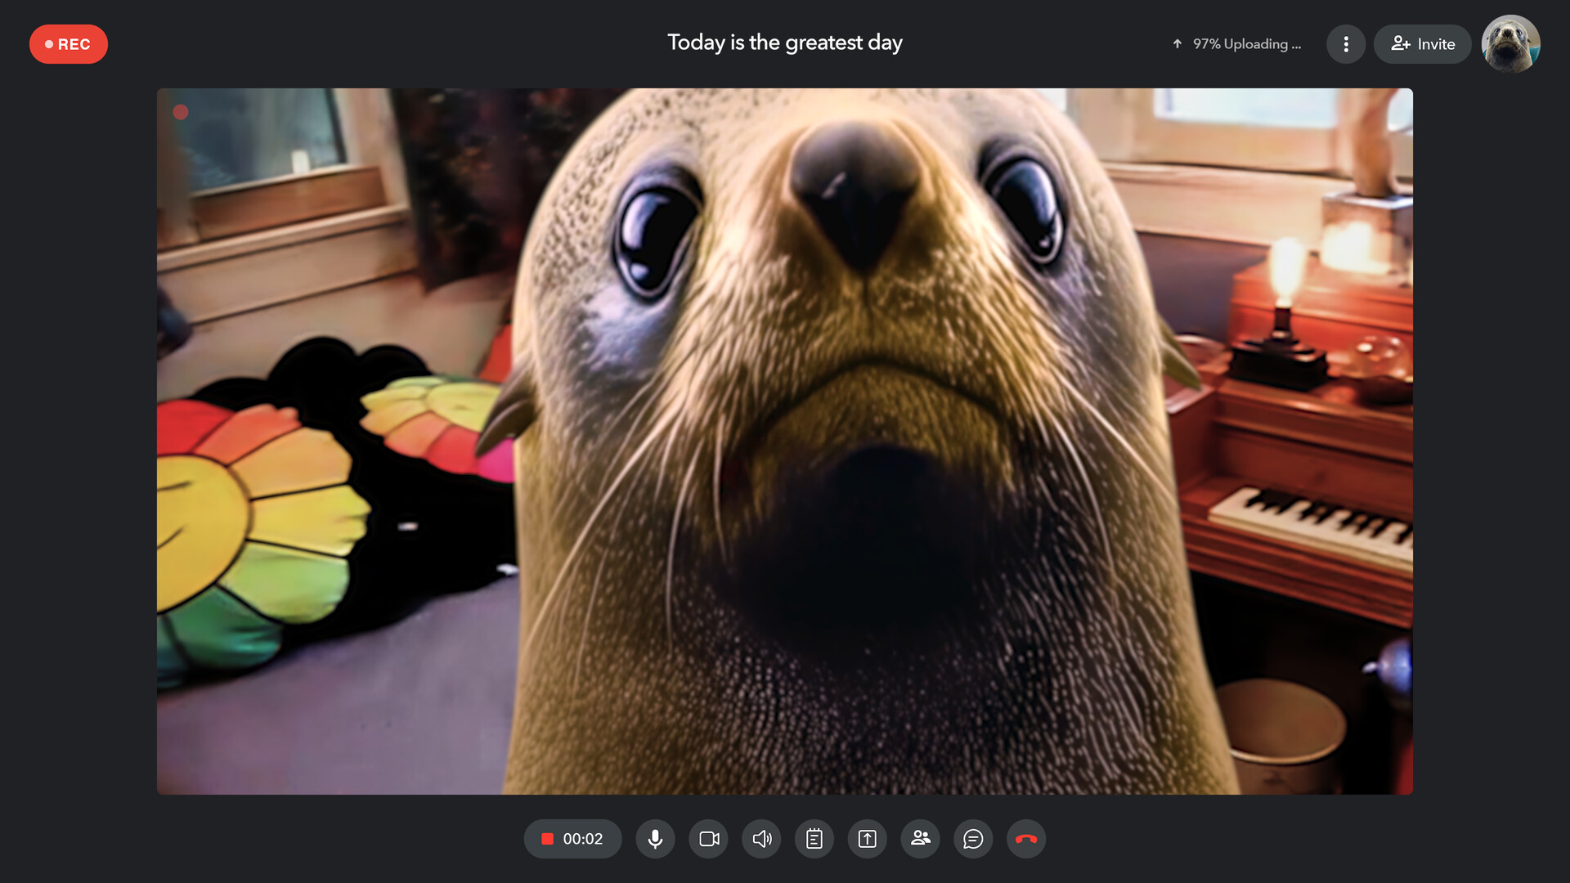Turn off the video camera
Image resolution: width=1570 pixels, height=883 pixels.
coord(708,839)
